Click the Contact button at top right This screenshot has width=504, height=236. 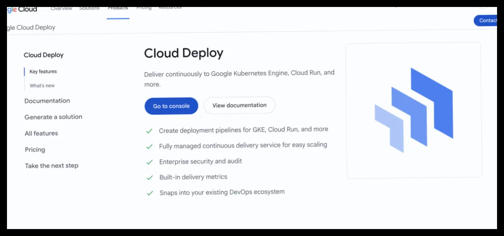[x=485, y=20]
